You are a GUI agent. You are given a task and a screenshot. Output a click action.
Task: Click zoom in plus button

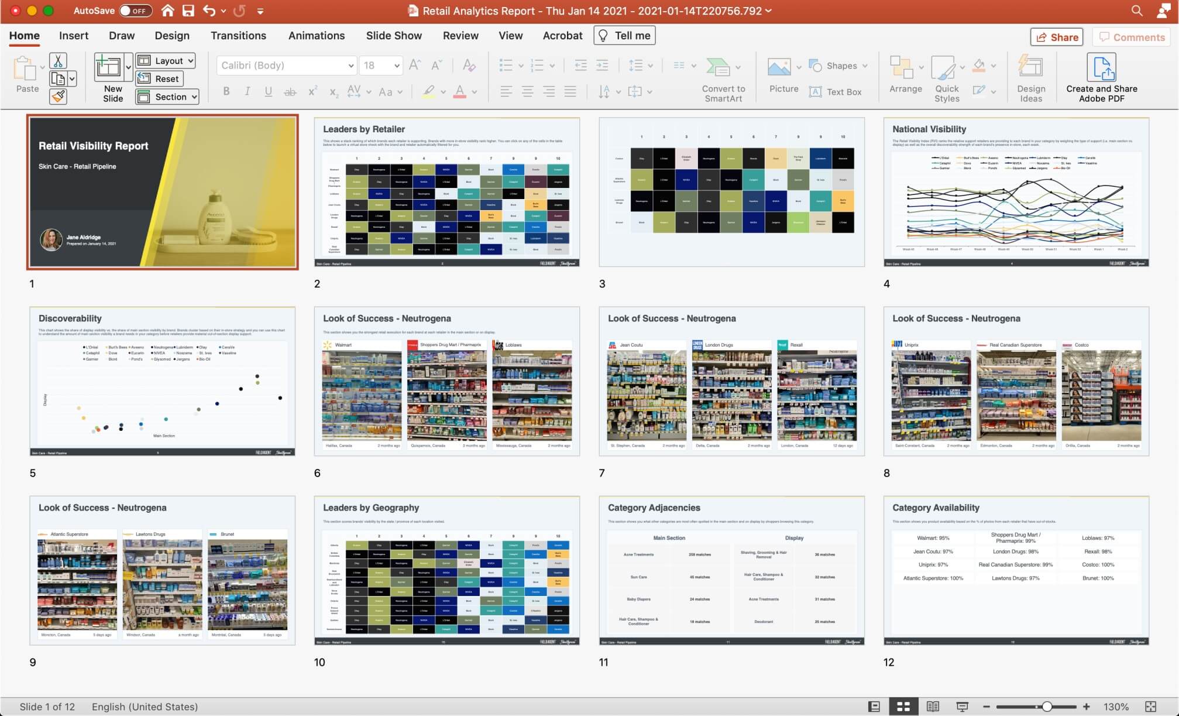coord(1086,707)
